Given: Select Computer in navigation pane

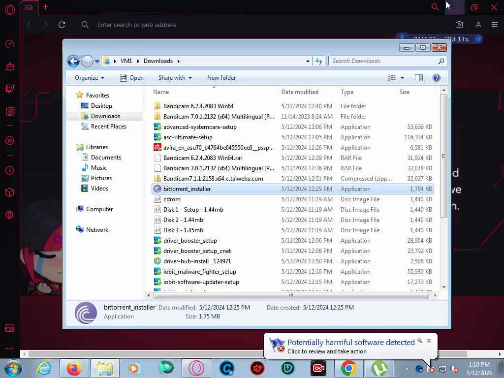Looking at the screenshot, I should coord(99,209).
